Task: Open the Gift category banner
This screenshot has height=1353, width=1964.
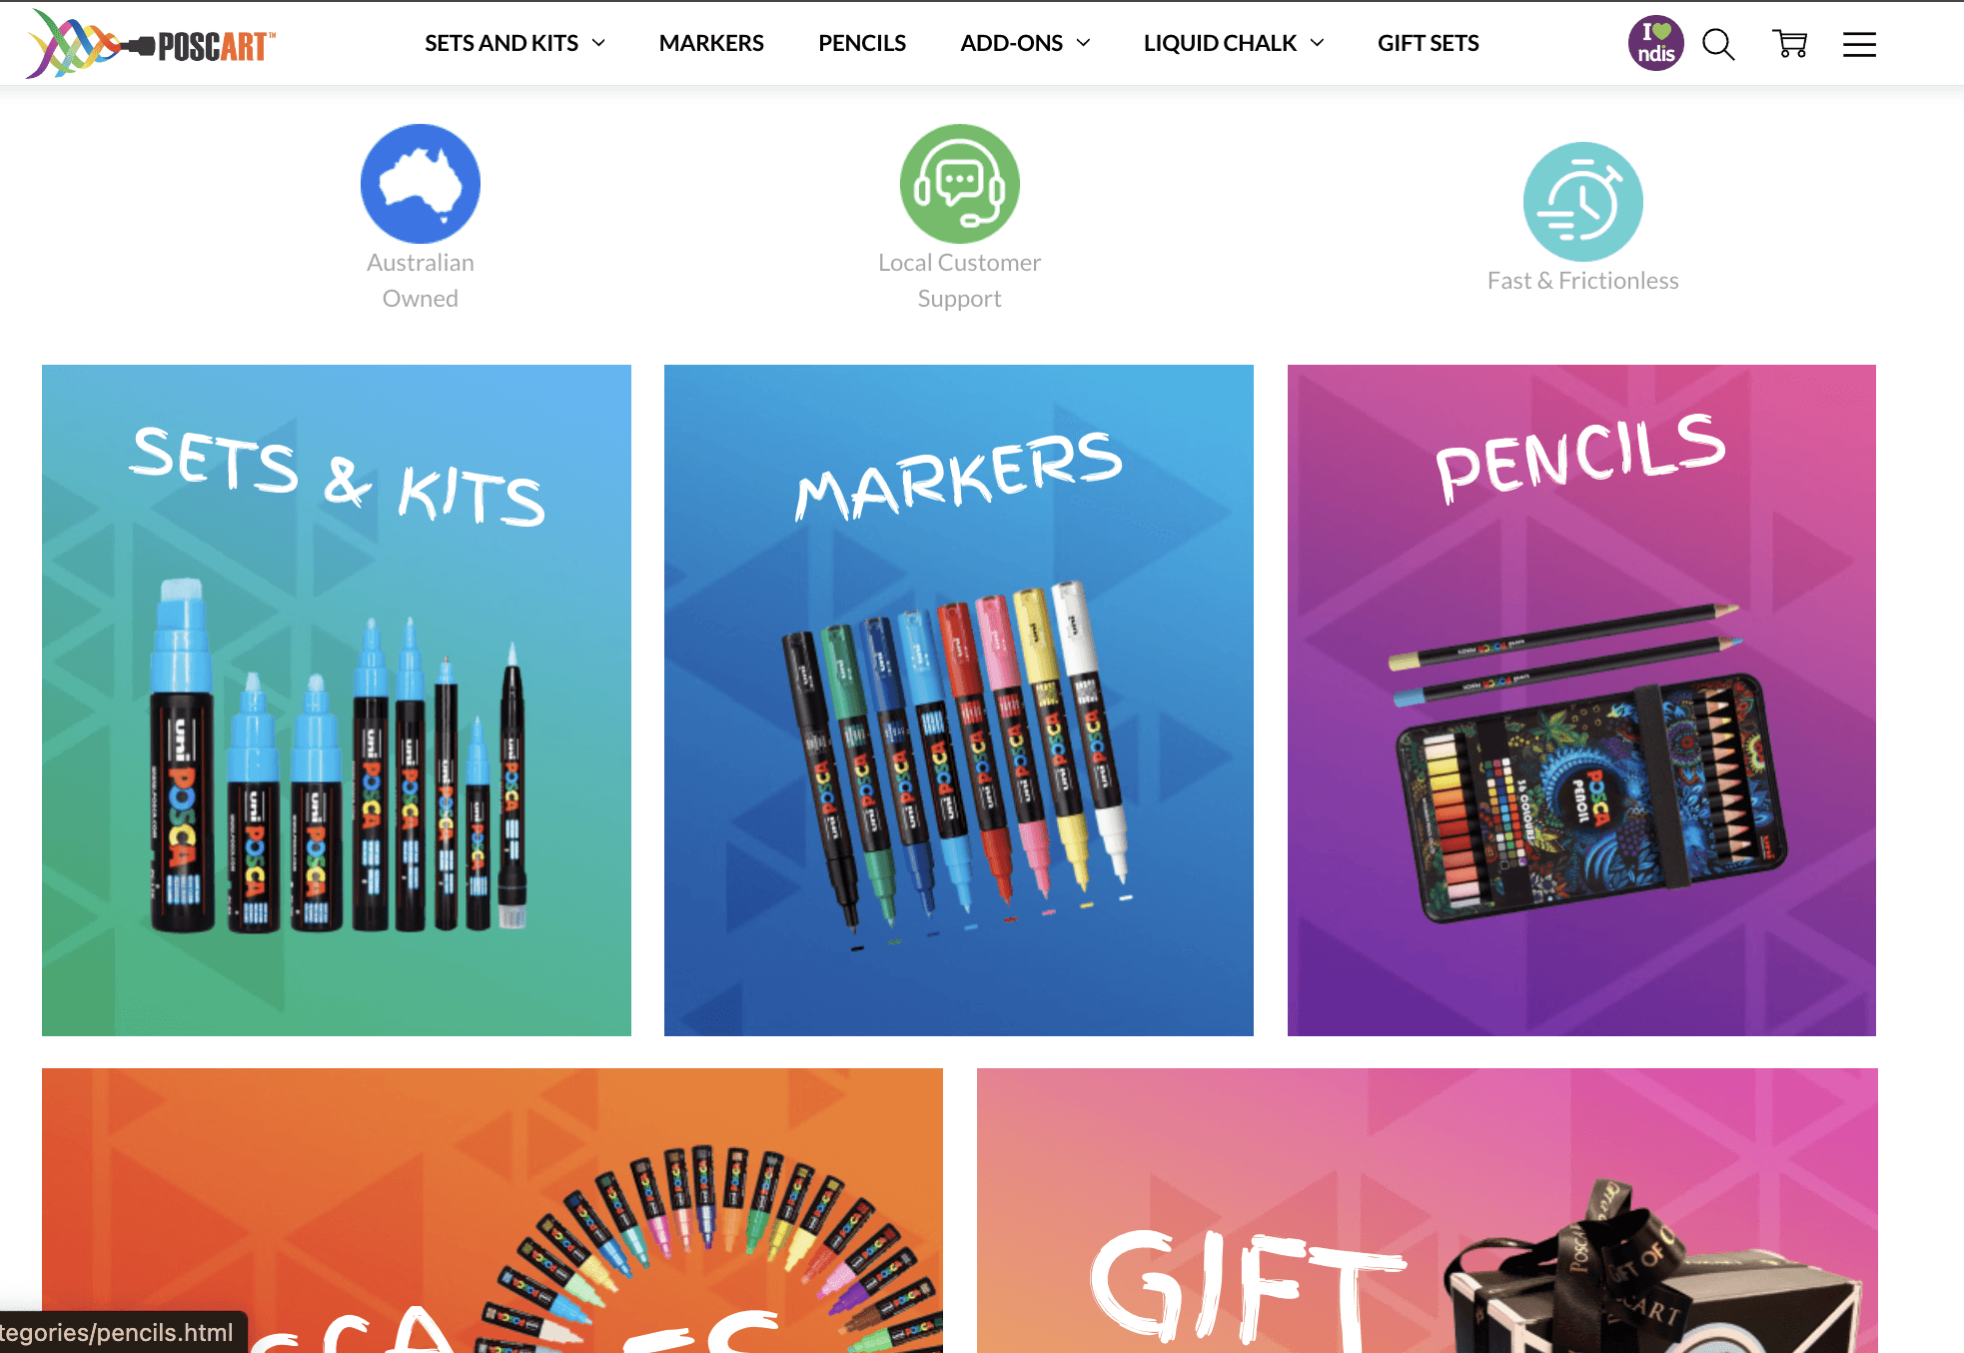Action: pos(1428,1210)
